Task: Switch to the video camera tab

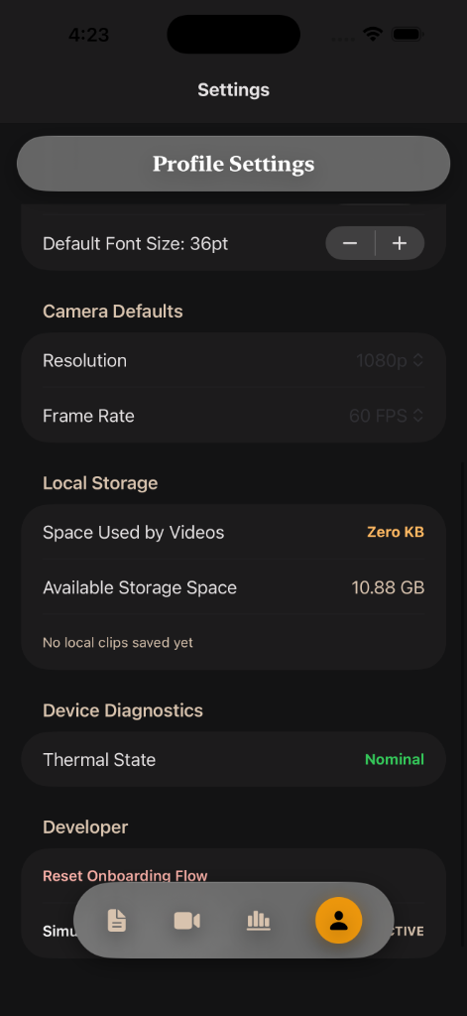Action: [x=187, y=920]
